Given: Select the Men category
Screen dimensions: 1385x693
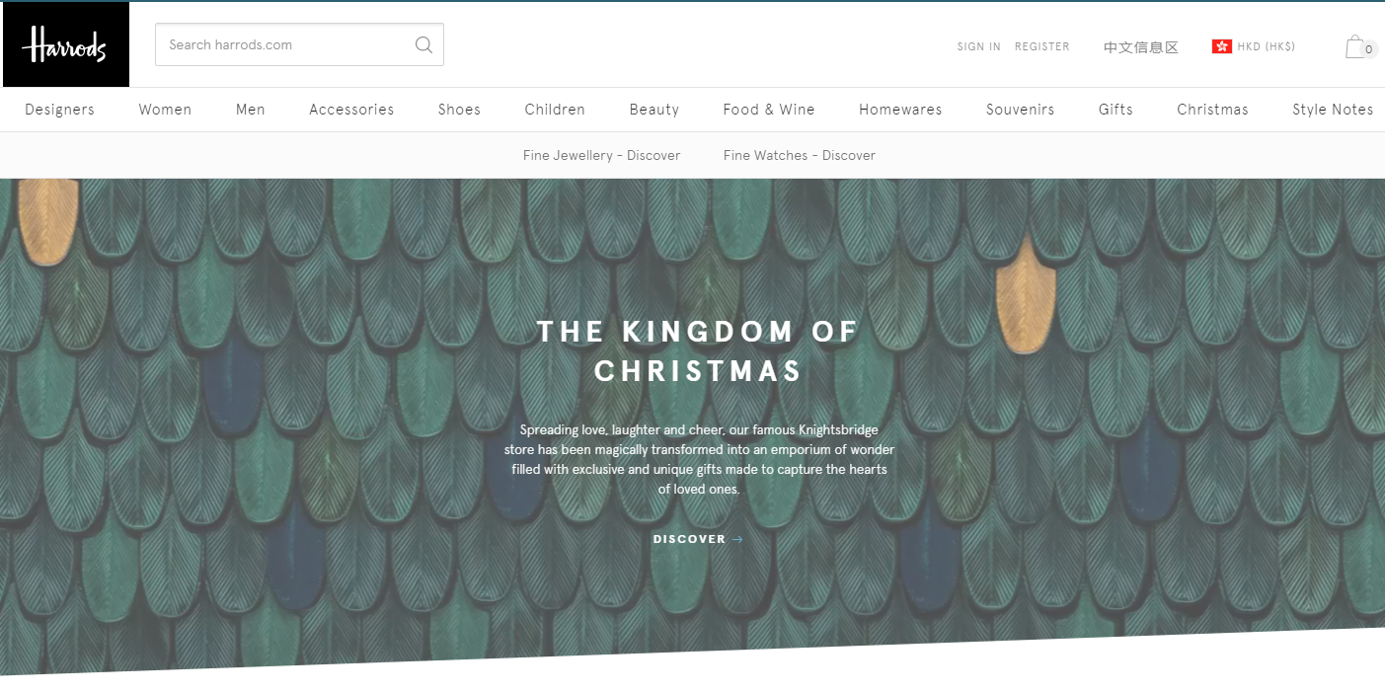Looking at the screenshot, I should (x=251, y=110).
